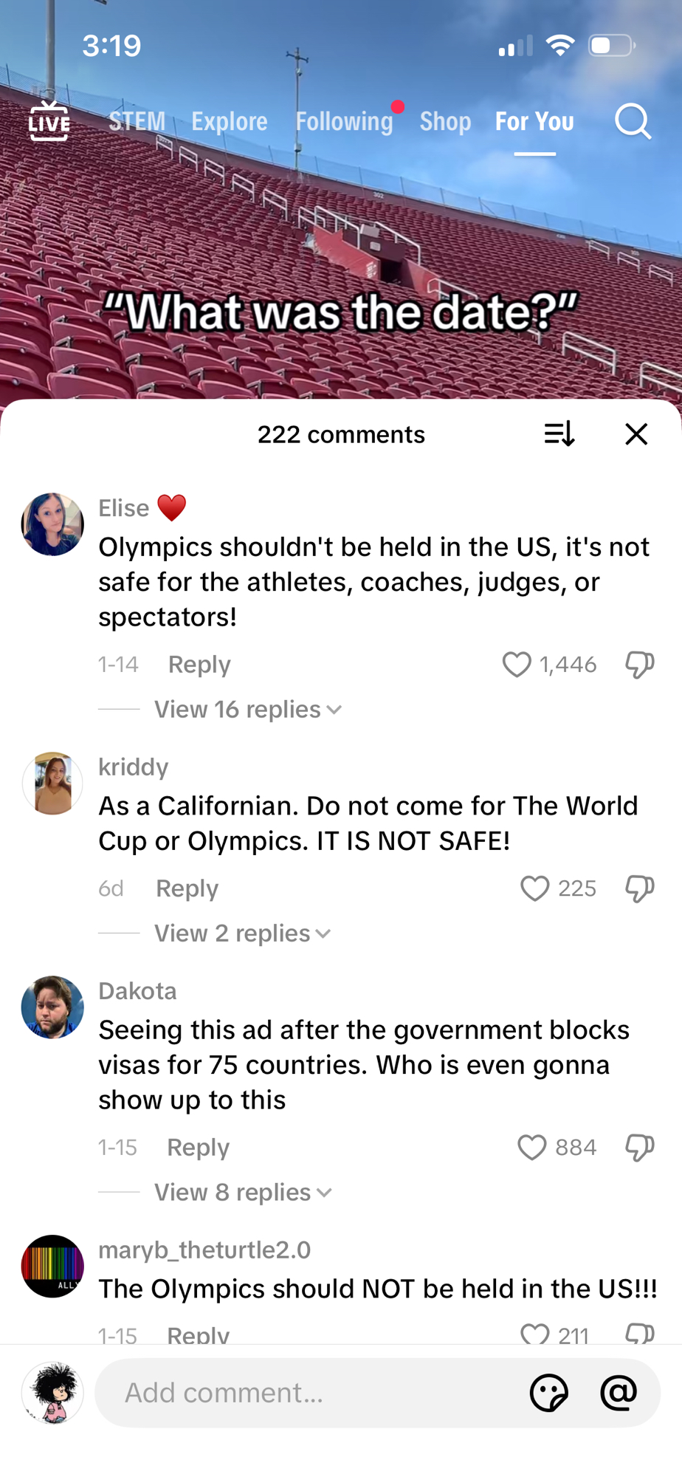Switch to the Explore tab
682x1477 pixels.
click(230, 121)
